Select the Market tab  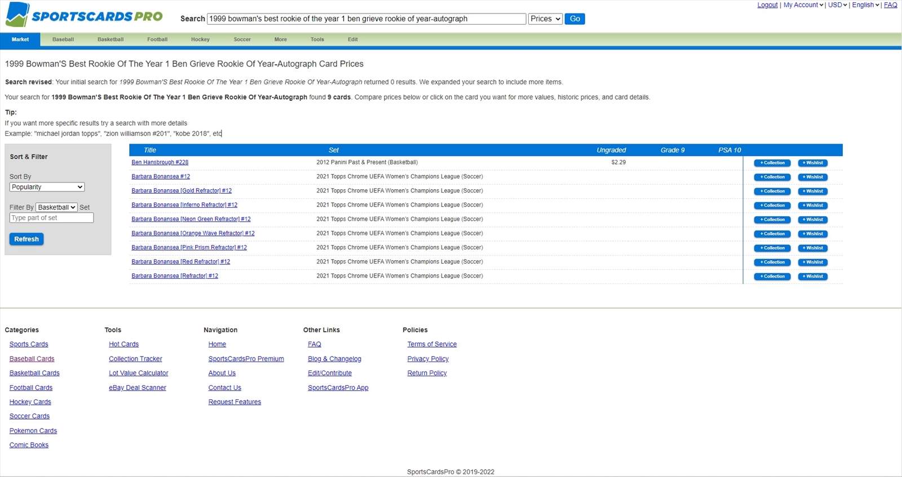[x=20, y=39]
